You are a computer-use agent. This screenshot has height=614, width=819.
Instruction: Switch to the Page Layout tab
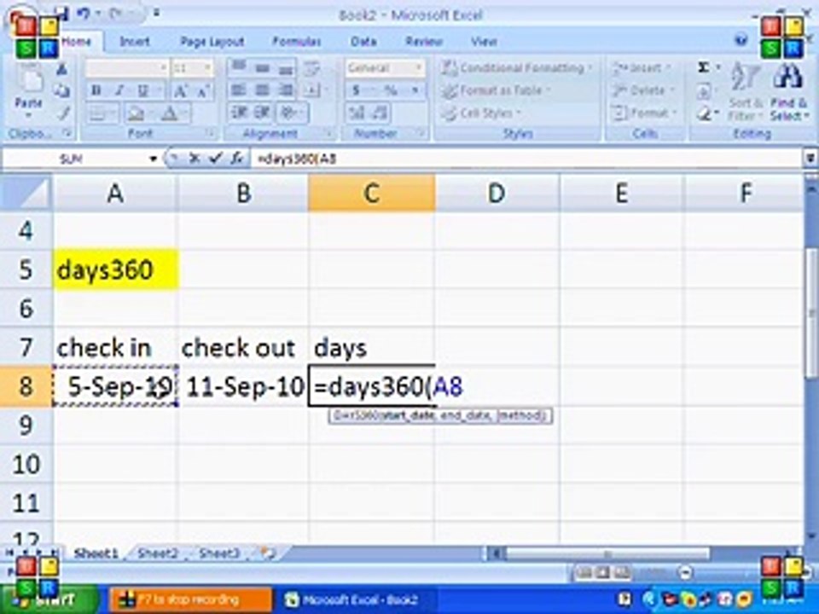click(x=212, y=41)
